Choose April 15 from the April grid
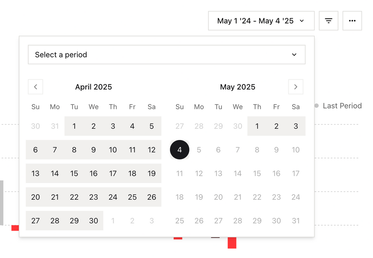The image size is (373, 258). 74,173
